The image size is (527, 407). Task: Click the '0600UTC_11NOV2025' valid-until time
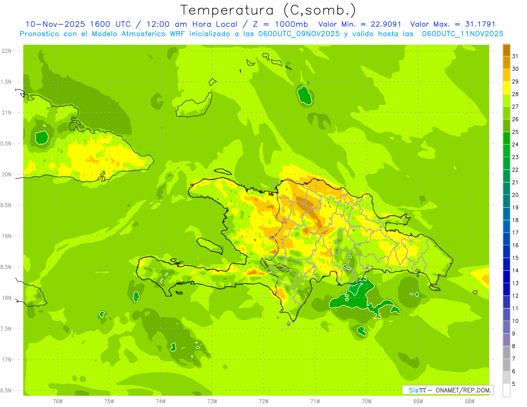pyautogui.click(x=462, y=34)
